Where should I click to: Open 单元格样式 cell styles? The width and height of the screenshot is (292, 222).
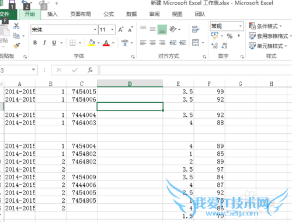(x=268, y=46)
